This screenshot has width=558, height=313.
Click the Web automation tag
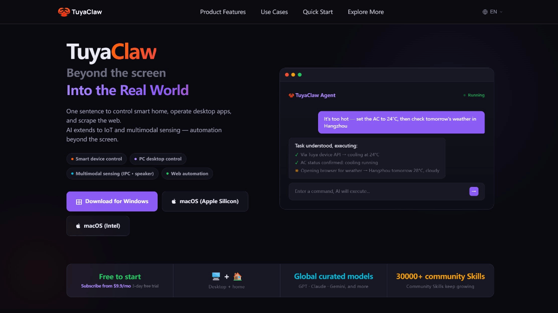click(x=187, y=173)
